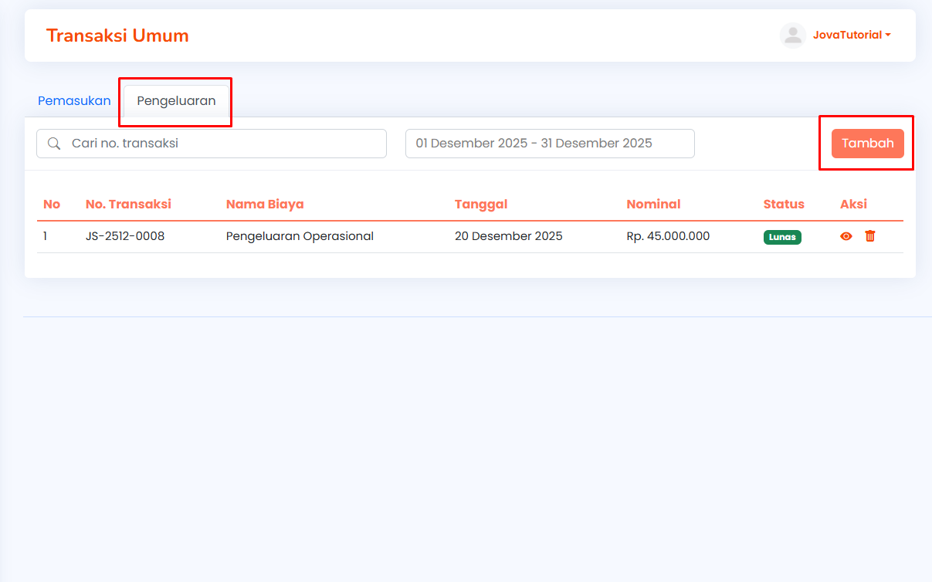Click the Nama Biaya column header
932x582 pixels.
pos(265,205)
